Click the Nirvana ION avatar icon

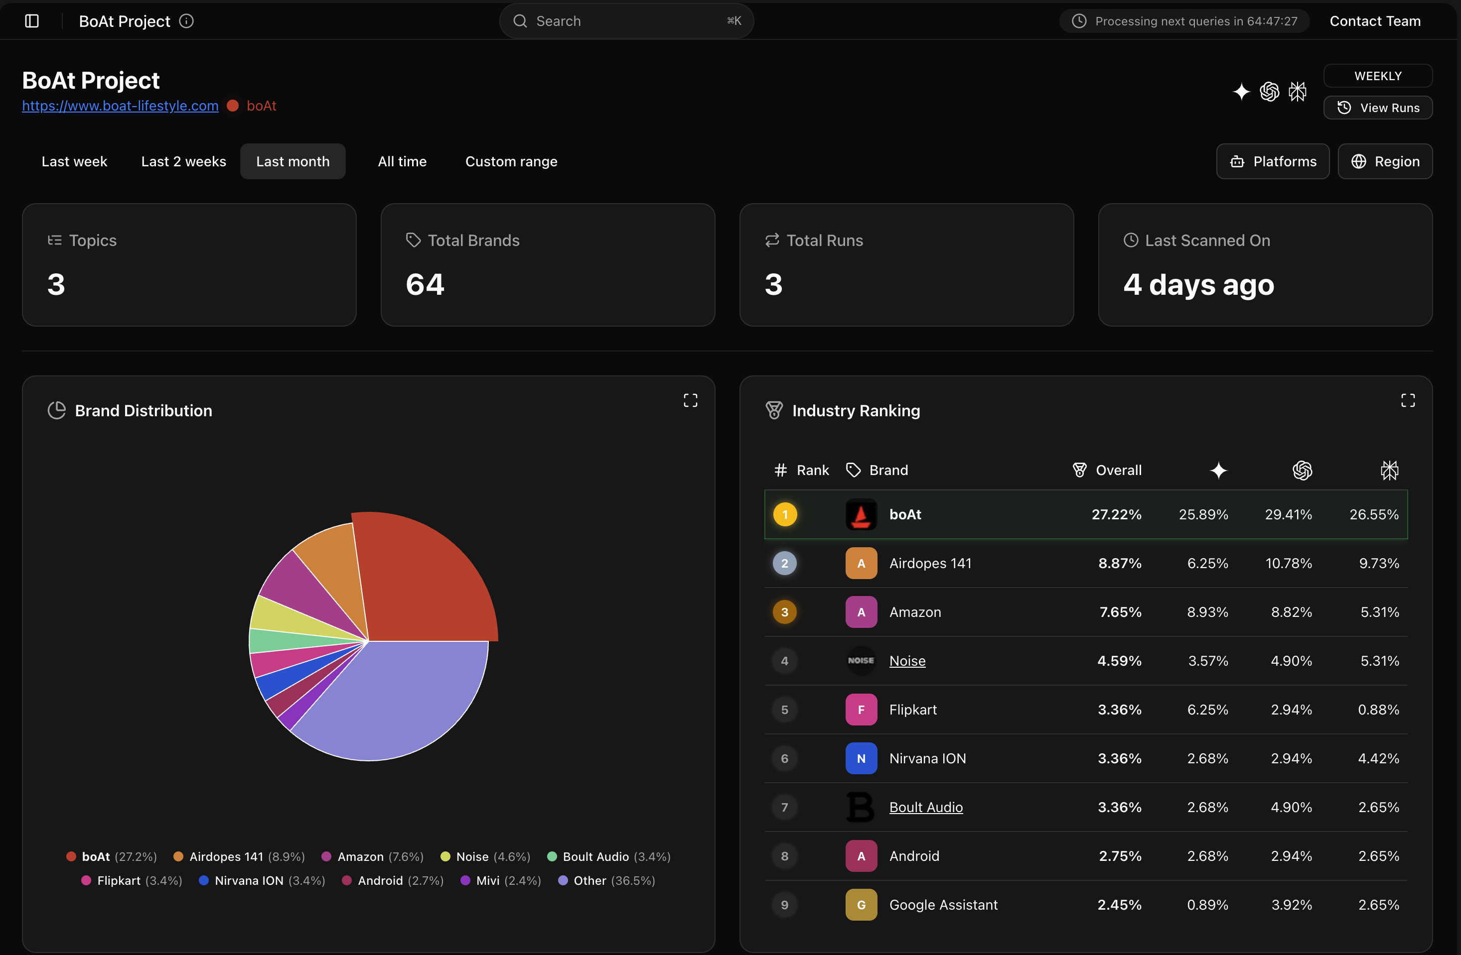tap(861, 759)
